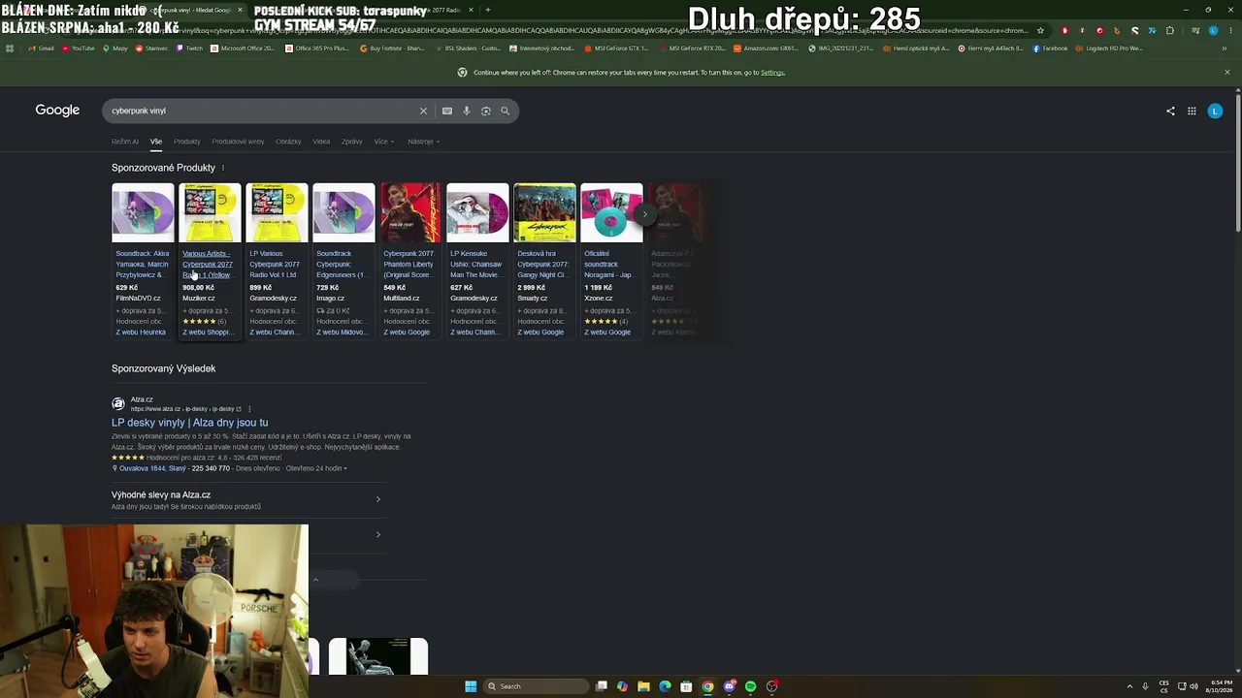Open the on-screen keyboard input tool

(447, 111)
